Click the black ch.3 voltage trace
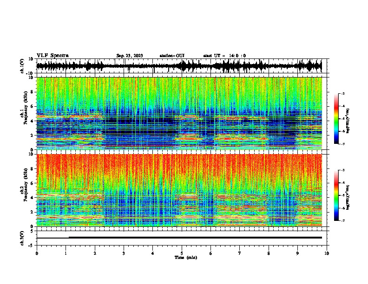 179,238
